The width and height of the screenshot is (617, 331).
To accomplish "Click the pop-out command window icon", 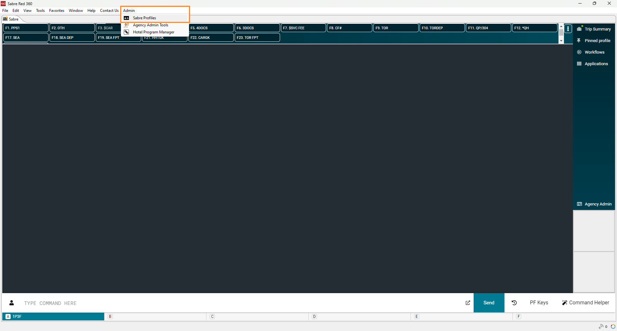I will click(468, 303).
